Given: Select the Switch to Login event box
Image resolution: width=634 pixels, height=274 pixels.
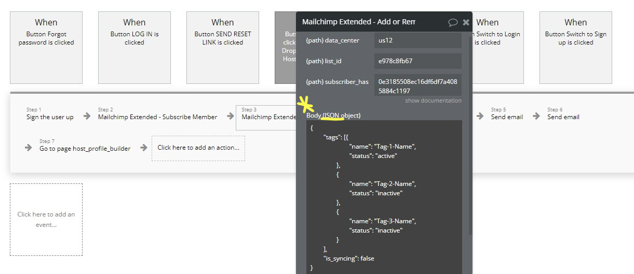Looking at the screenshot, I should click(x=498, y=48).
